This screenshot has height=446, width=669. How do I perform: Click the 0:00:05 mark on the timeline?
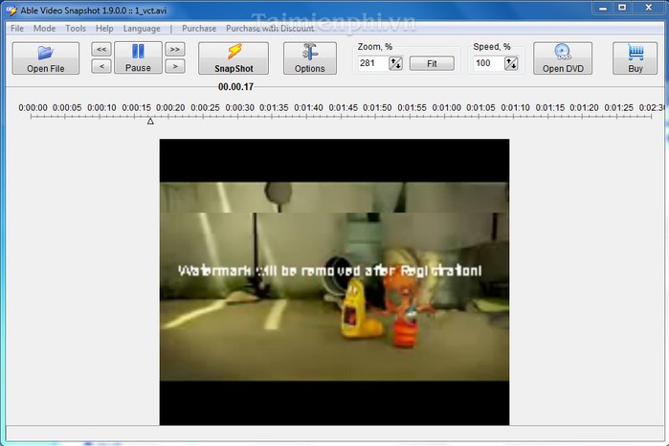[67, 108]
